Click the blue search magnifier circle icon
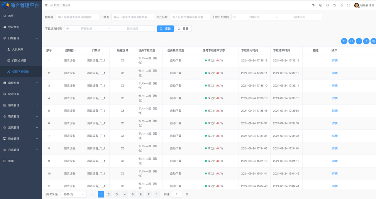This screenshot has width=376, height=199. coord(351,41)
